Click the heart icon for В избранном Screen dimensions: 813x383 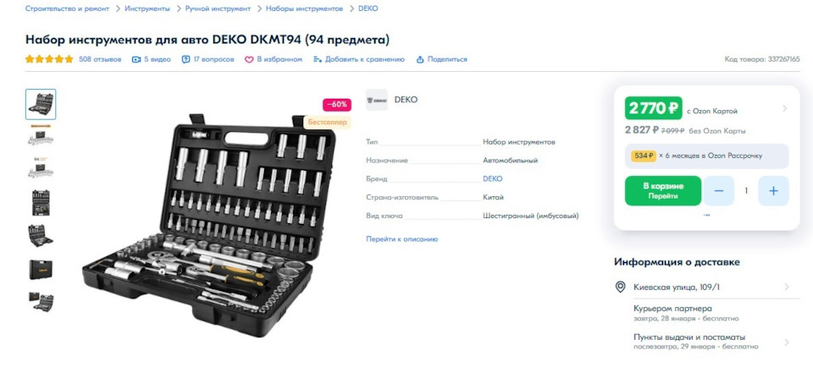click(249, 59)
